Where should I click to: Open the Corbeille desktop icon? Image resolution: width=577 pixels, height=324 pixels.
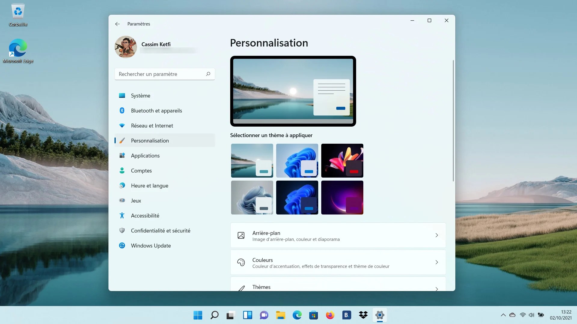pos(18,15)
